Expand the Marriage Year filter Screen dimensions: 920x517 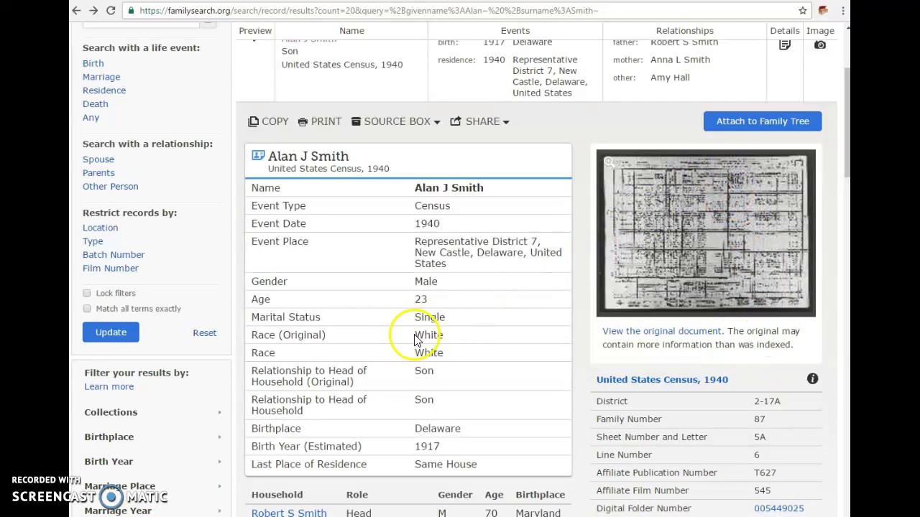[x=152, y=511]
